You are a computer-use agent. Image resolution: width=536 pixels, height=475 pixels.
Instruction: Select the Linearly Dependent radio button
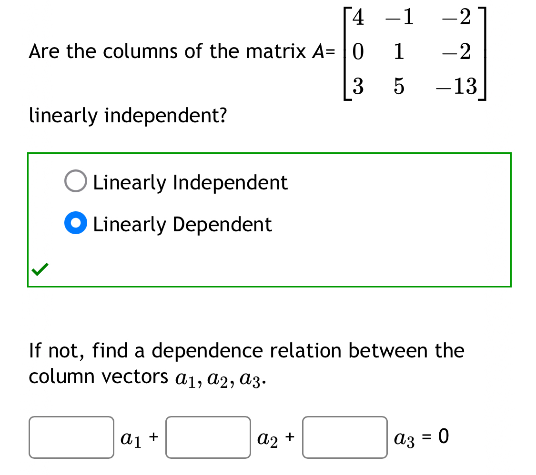point(75,223)
